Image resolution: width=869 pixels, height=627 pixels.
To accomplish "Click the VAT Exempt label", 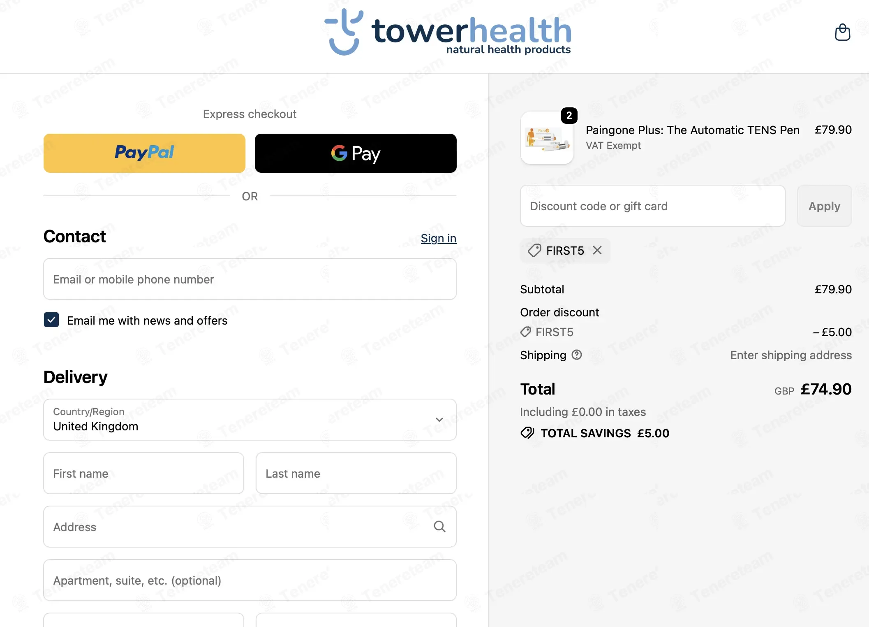I will pos(613,146).
